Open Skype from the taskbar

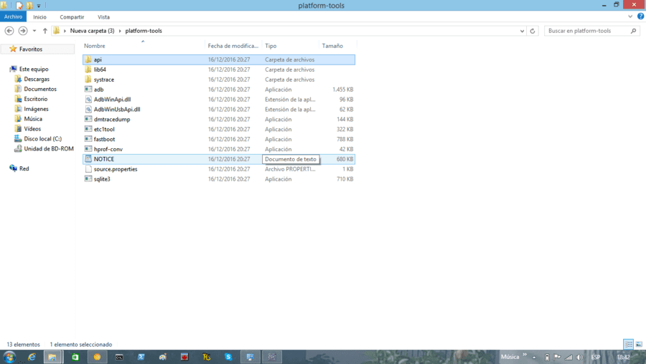[x=228, y=357]
